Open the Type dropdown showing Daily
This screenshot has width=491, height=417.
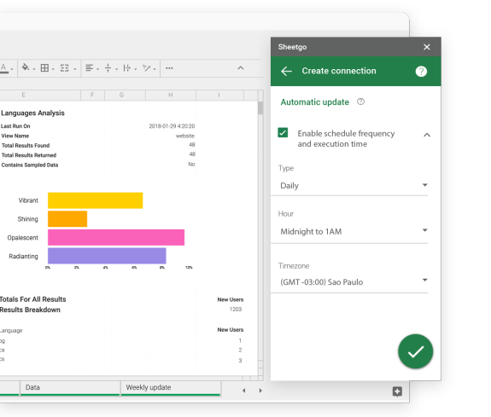point(349,186)
